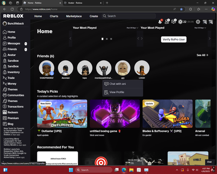Image resolution: width=217 pixels, height=174 pixels.
Task: Open the red target recommended game thumbnail
Action: pyautogui.click(x=101, y=158)
